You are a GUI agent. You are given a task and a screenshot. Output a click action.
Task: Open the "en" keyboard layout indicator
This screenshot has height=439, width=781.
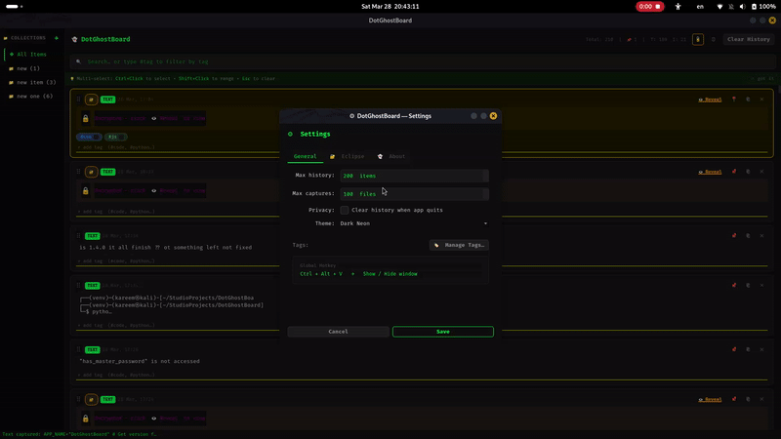click(x=700, y=7)
